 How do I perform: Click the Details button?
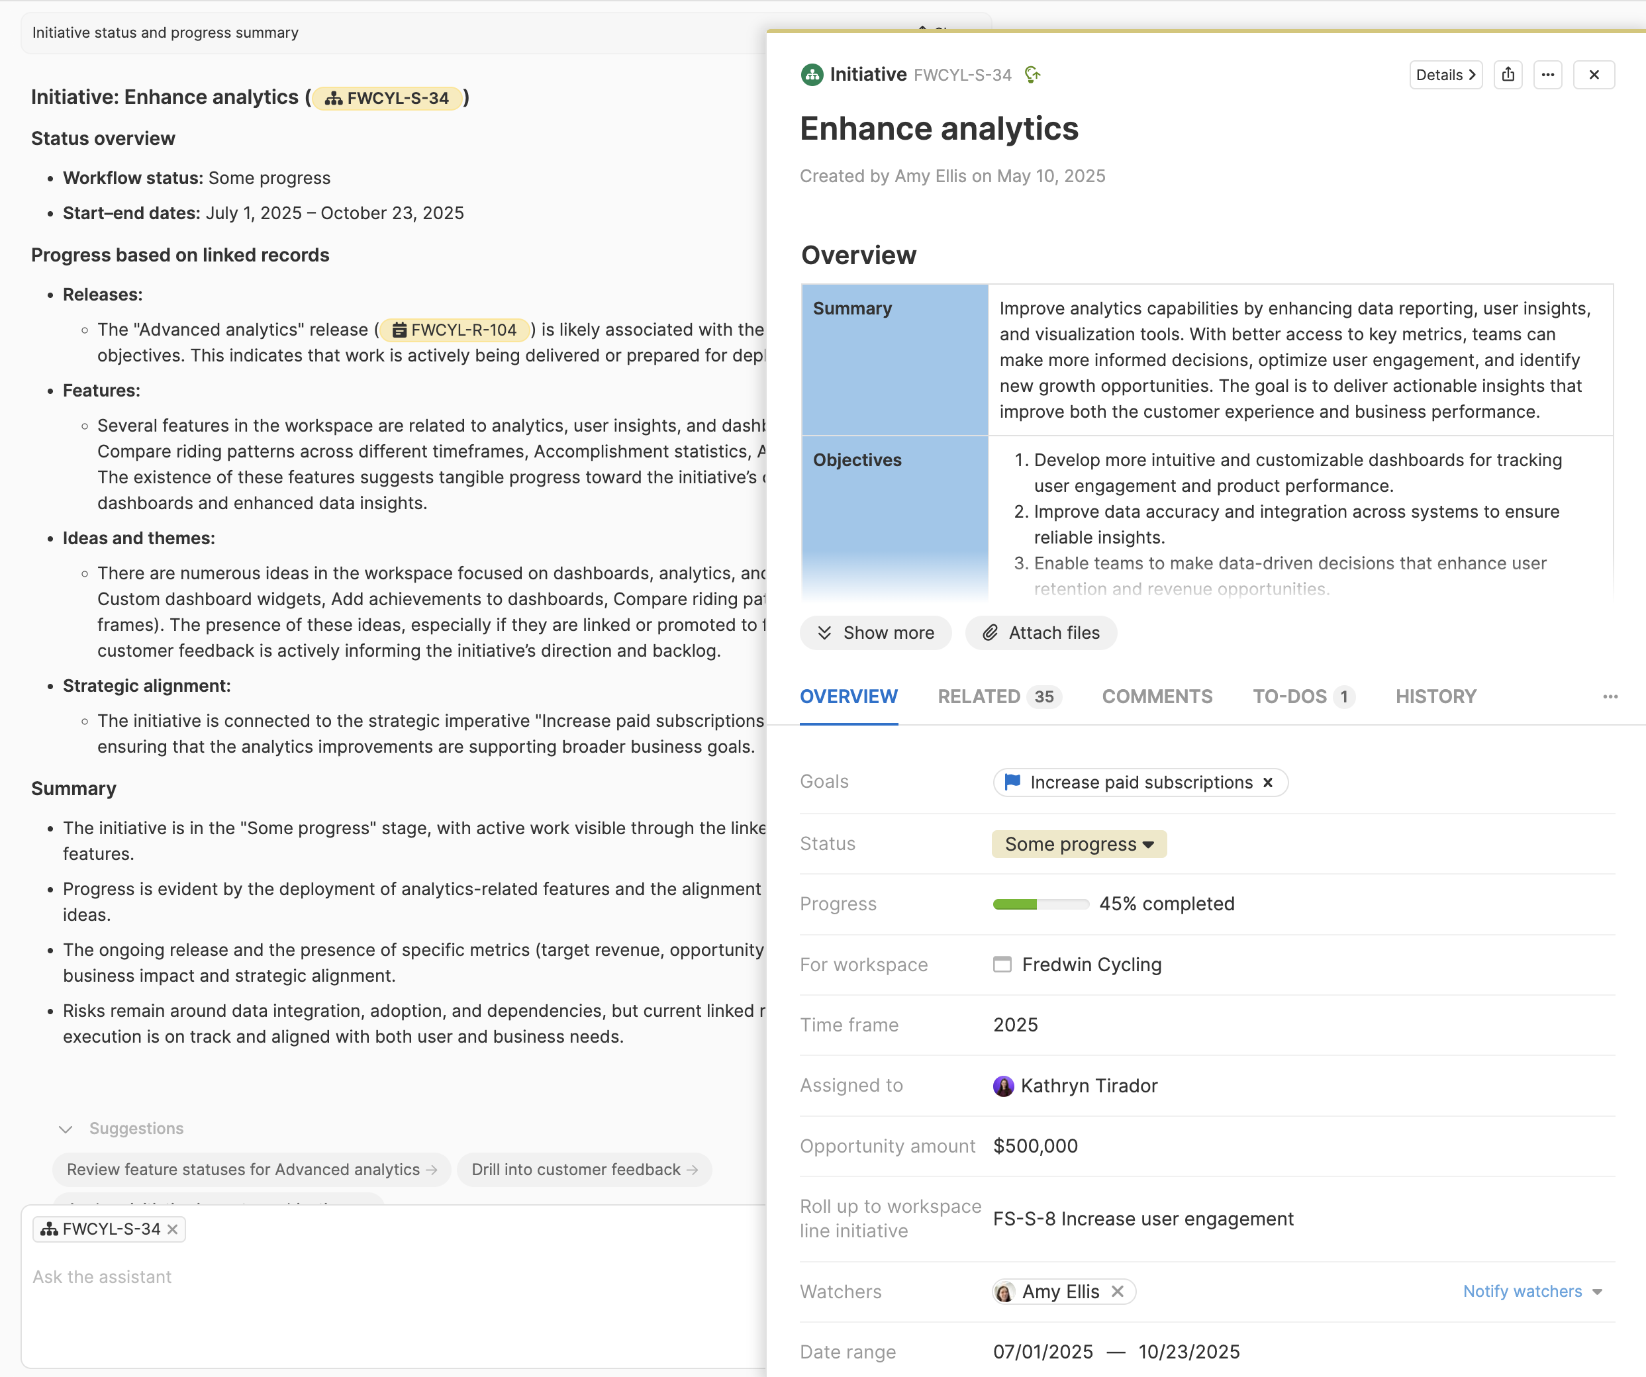click(1445, 74)
